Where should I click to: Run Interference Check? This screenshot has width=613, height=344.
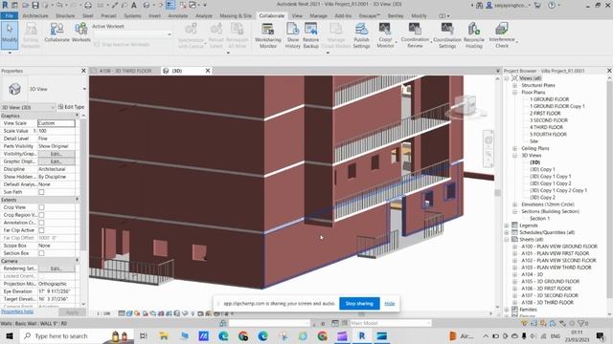tap(502, 35)
